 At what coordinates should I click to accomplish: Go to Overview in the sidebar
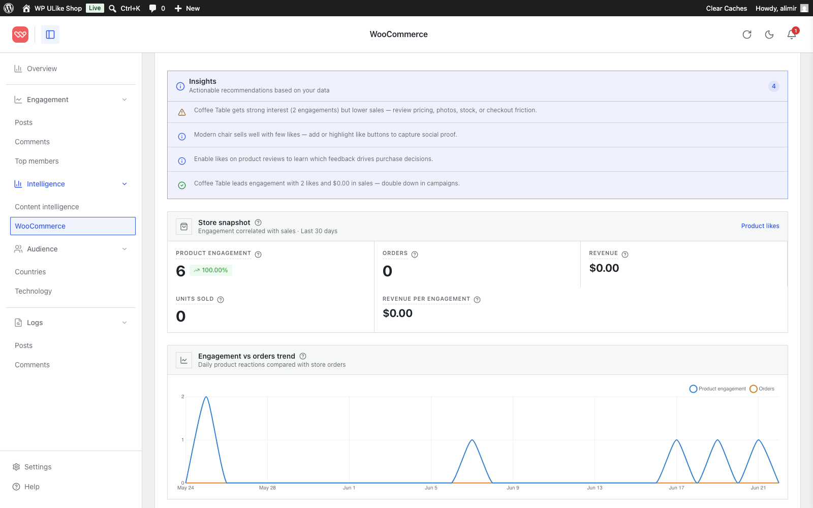coord(42,69)
